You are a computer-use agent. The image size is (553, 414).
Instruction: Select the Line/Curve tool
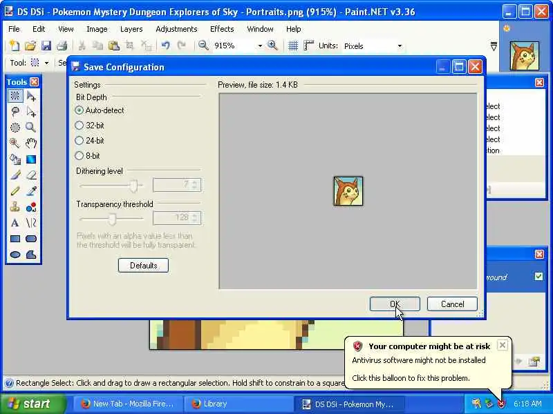point(31,223)
